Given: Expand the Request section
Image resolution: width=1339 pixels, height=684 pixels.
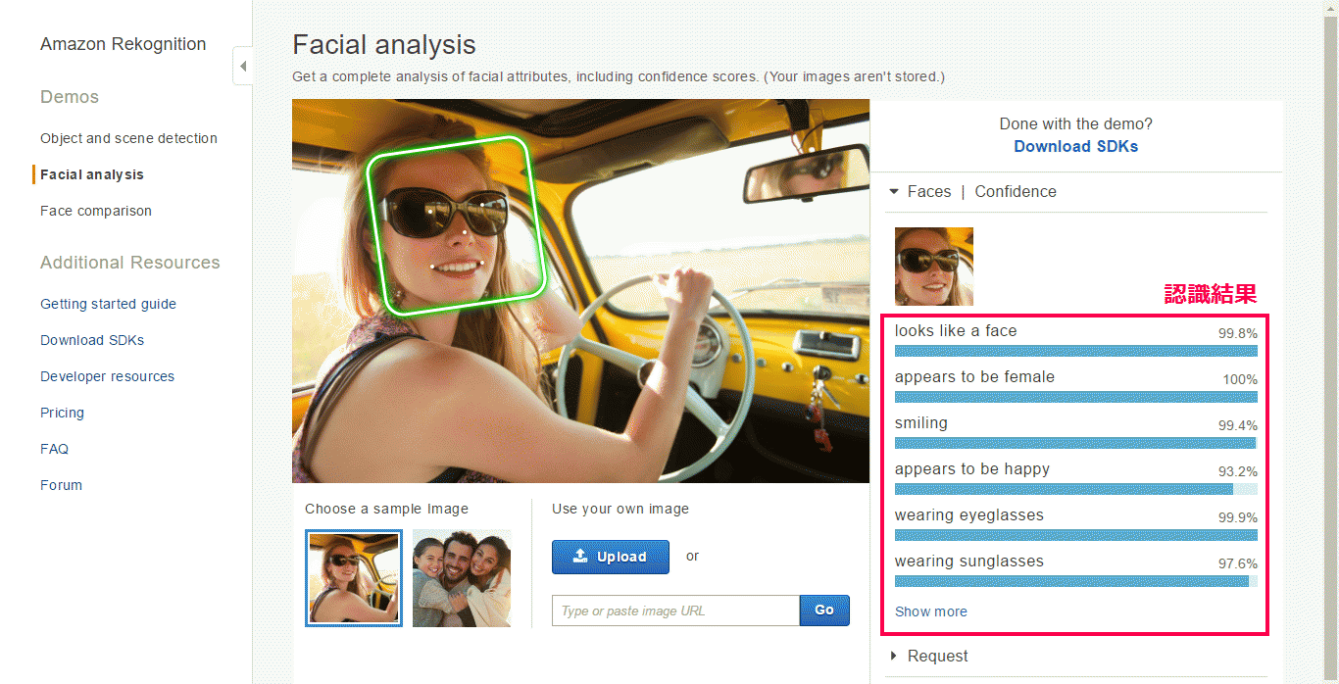Looking at the screenshot, I should [x=928, y=656].
